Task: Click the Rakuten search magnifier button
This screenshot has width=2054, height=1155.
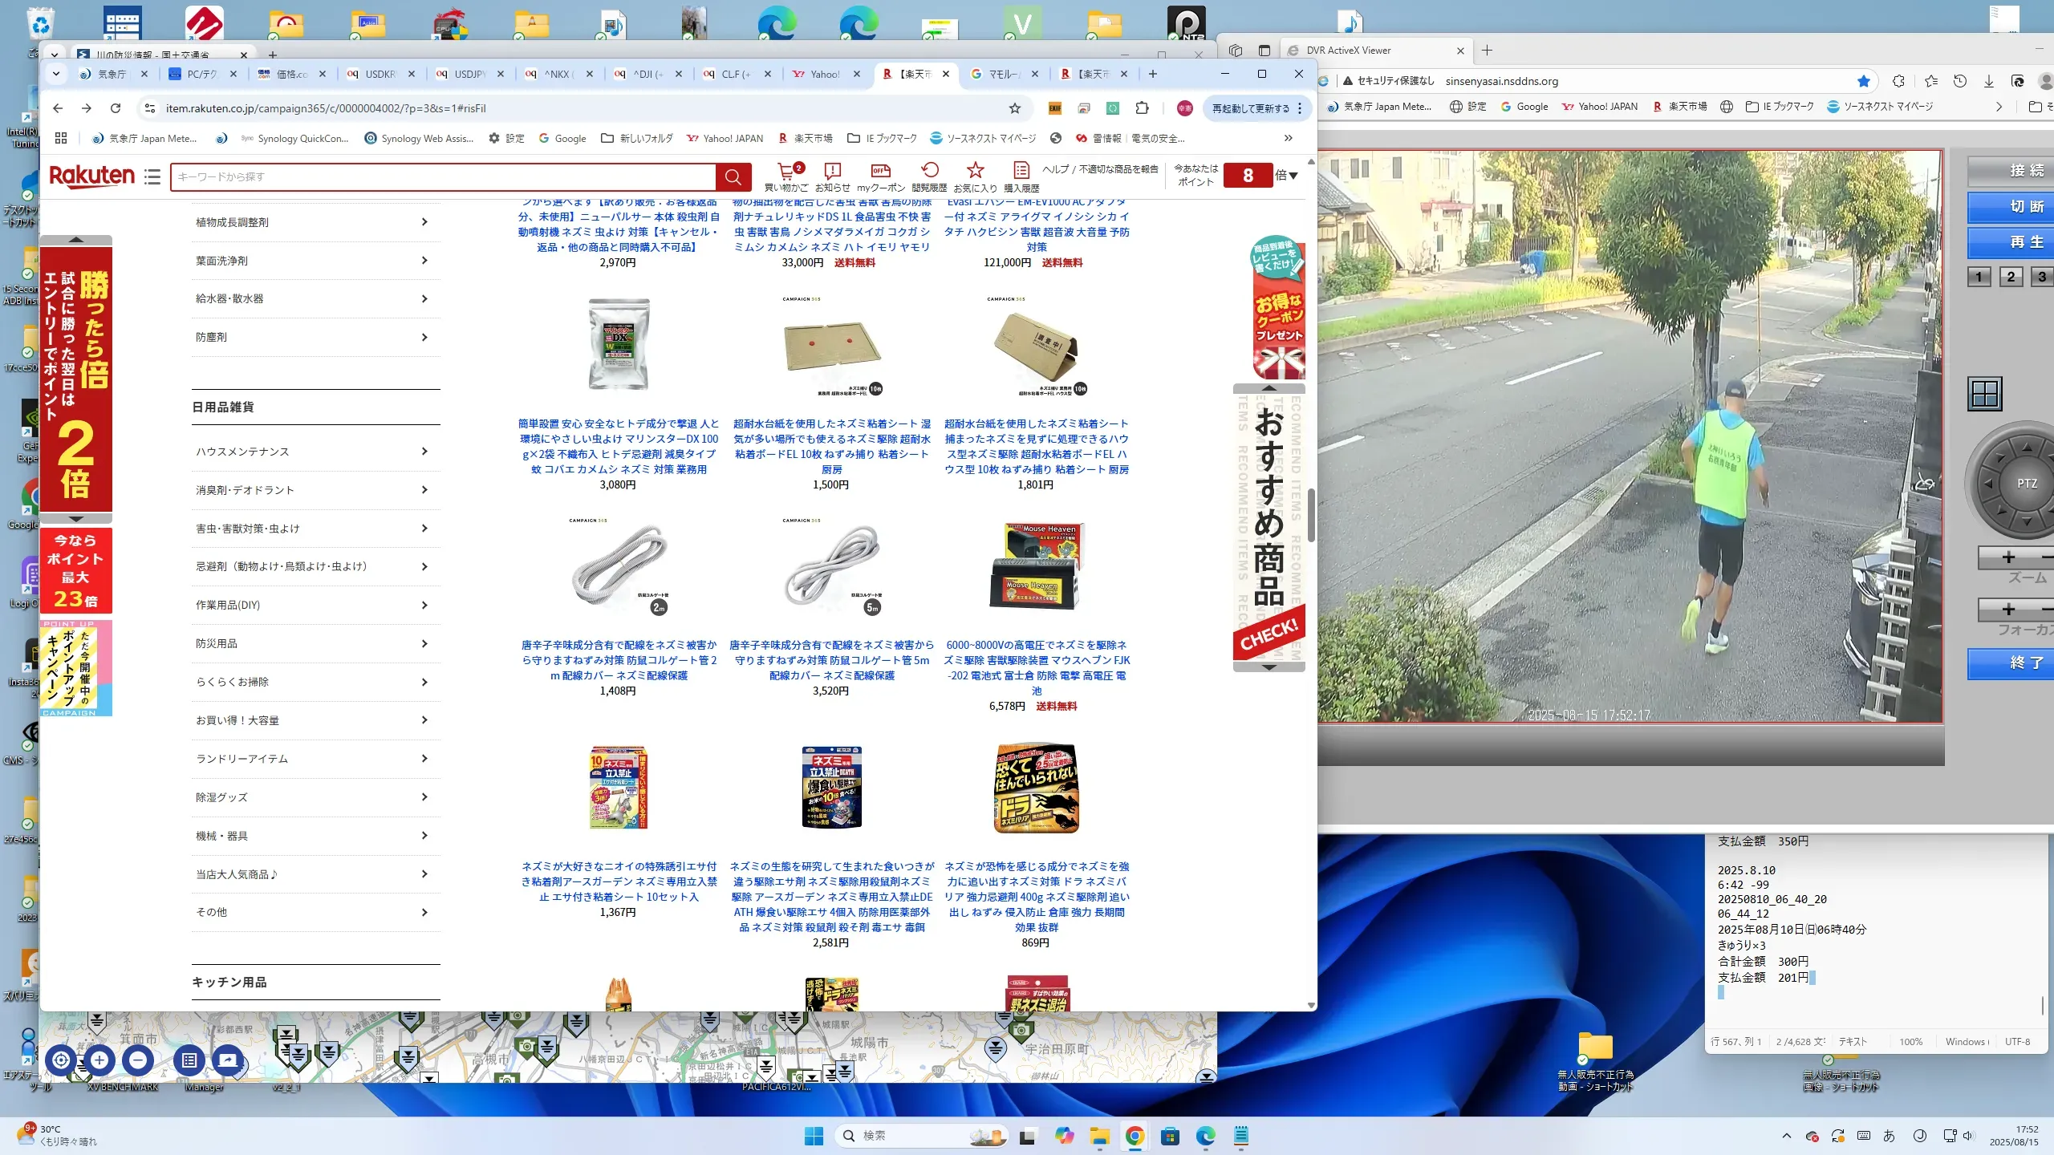Action: (733, 177)
